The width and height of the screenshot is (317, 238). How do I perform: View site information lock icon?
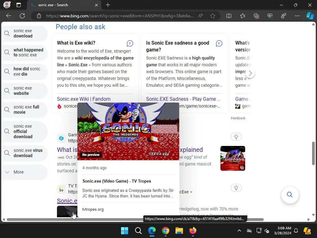point(39,16)
